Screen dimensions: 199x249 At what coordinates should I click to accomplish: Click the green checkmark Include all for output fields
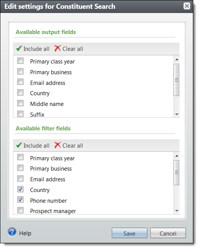tap(33, 49)
